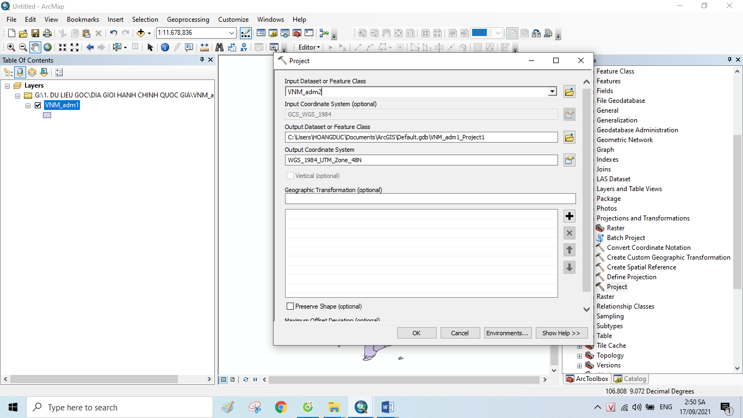Image resolution: width=743 pixels, height=418 pixels.
Task: Collapse the Layers data frame node
Action: point(8,86)
